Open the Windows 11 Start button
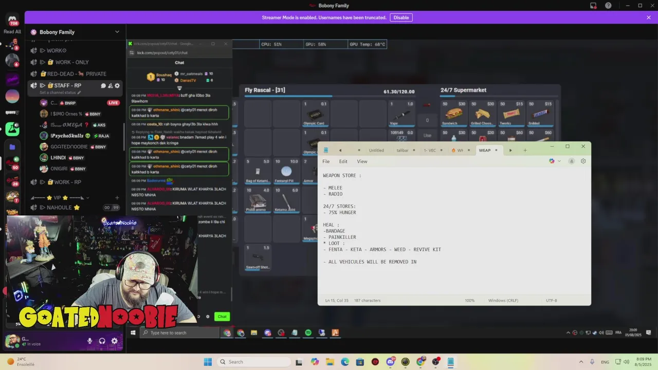 (208, 362)
